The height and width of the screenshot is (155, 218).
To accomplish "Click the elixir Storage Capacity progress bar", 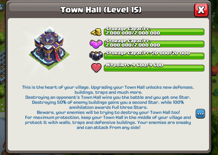I will pyautogui.click(x=154, y=44).
